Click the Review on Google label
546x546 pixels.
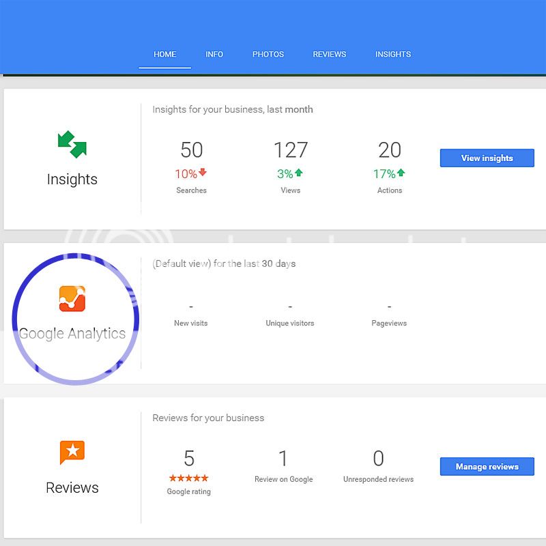[x=283, y=479]
